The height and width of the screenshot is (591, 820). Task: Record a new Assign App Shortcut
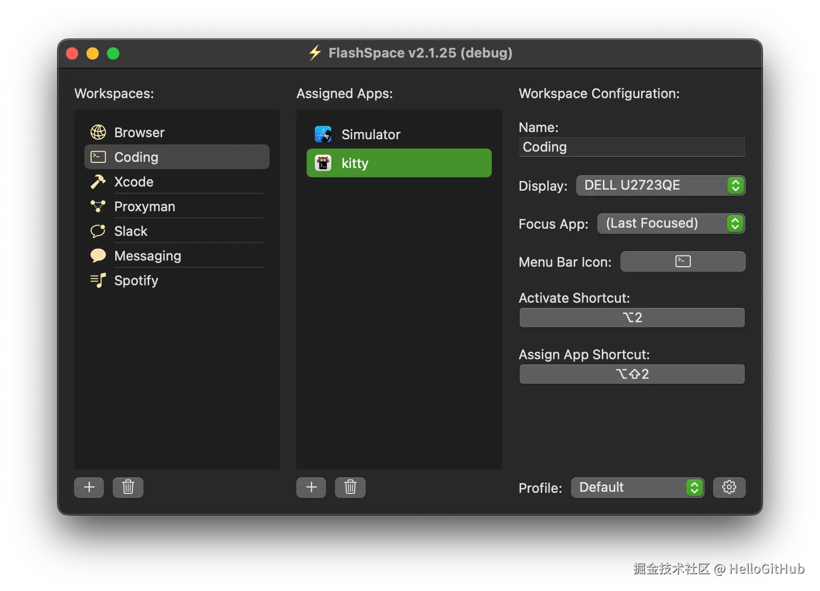click(x=632, y=374)
